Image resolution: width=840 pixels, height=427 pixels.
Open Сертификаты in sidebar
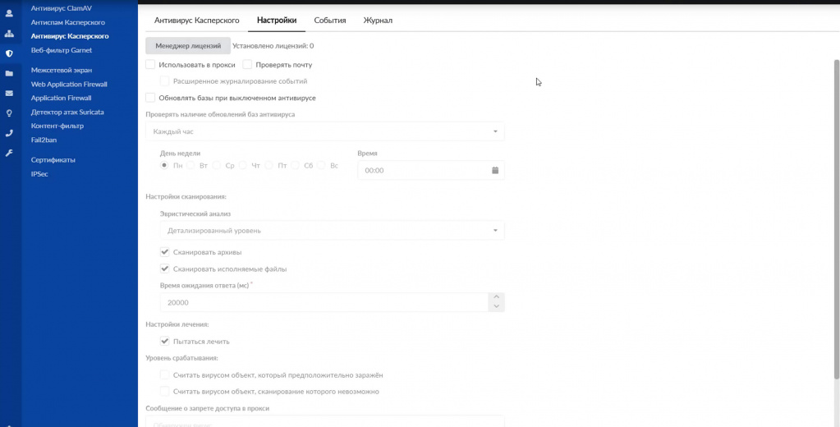click(x=53, y=159)
